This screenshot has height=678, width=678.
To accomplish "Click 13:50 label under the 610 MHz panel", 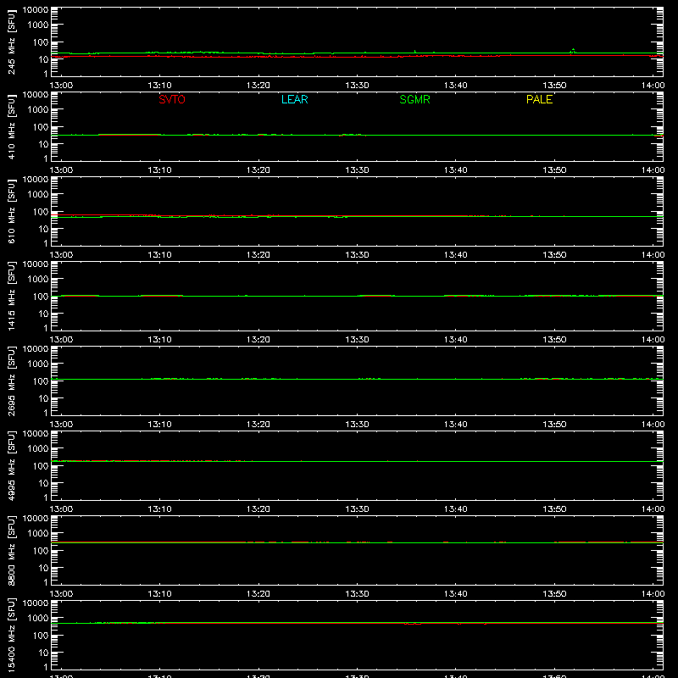I will point(554,255).
